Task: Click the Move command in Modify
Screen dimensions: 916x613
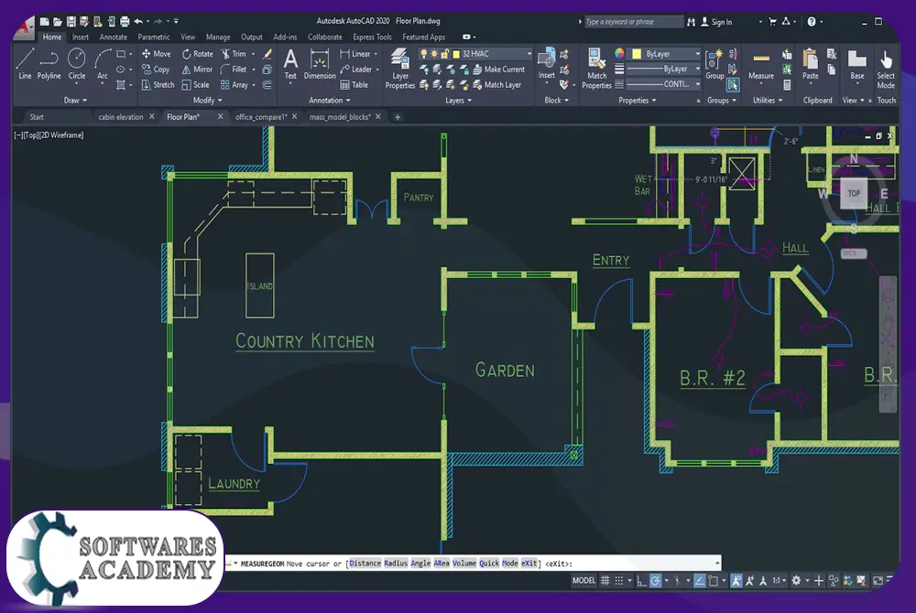Action: [x=156, y=54]
